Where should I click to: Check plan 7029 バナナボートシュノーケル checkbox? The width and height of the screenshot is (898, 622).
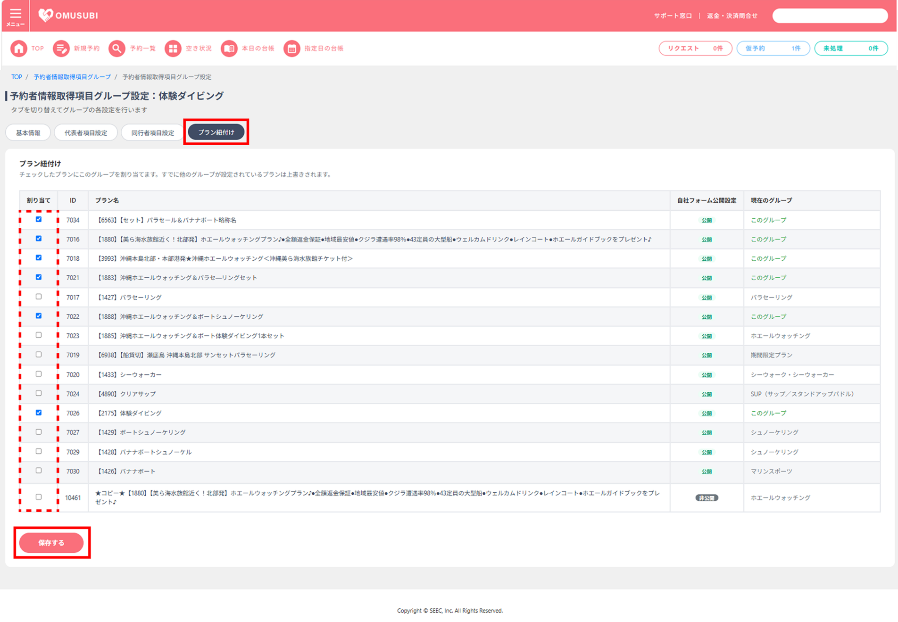pyautogui.click(x=39, y=451)
